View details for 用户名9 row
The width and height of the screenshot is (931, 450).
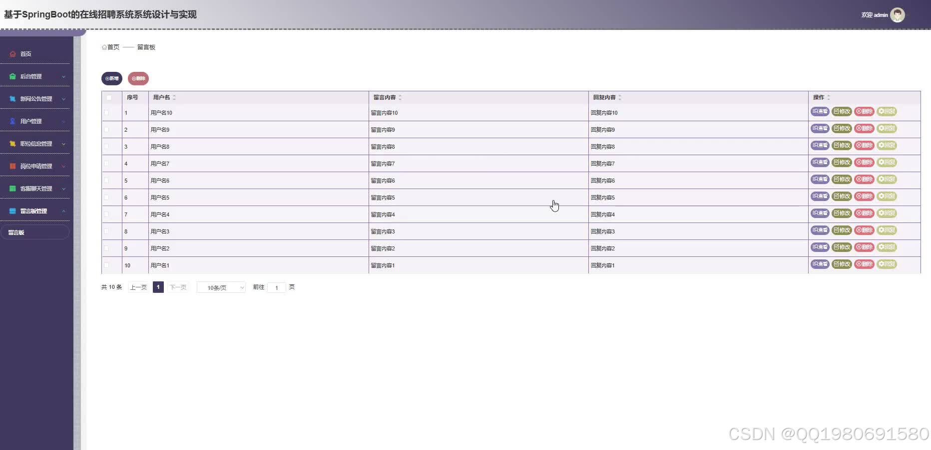click(x=820, y=128)
